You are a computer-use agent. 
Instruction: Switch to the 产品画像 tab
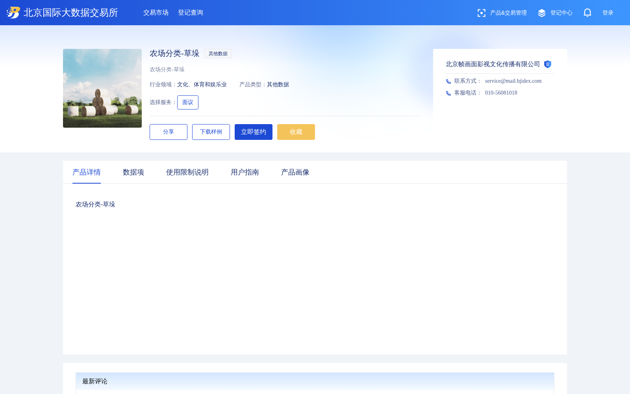(x=295, y=172)
